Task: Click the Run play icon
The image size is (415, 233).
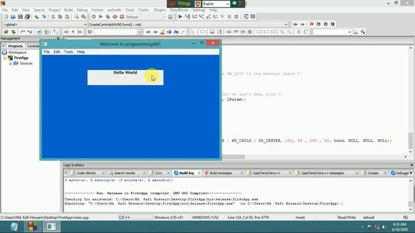Action: [x=101, y=17]
